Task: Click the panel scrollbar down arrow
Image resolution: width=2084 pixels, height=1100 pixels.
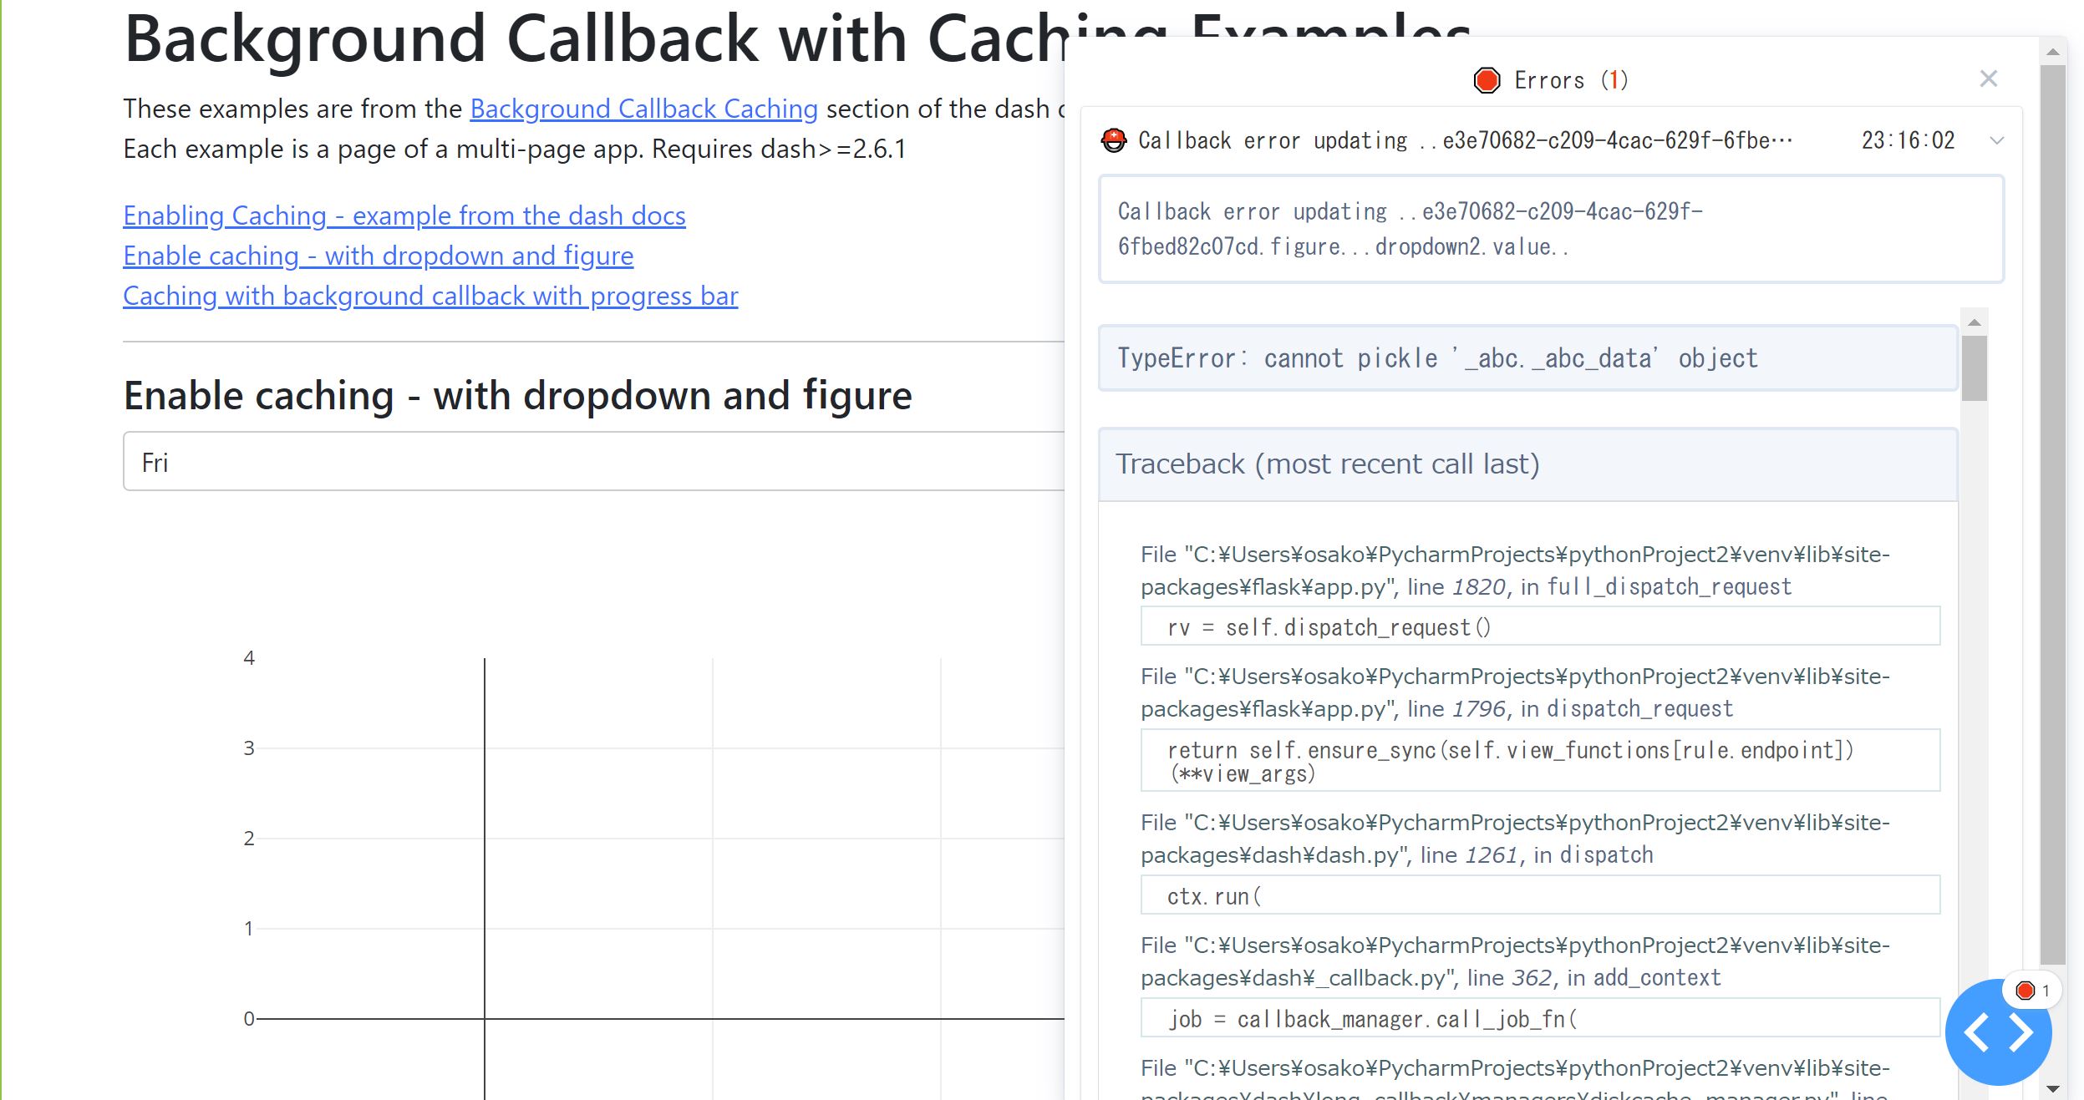Action: click(x=2052, y=1089)
